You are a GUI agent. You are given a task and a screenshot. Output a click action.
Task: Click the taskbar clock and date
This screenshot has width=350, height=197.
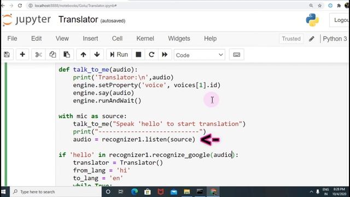339,192
